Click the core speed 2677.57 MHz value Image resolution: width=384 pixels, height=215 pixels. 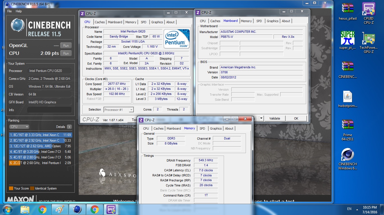point(117,84)
